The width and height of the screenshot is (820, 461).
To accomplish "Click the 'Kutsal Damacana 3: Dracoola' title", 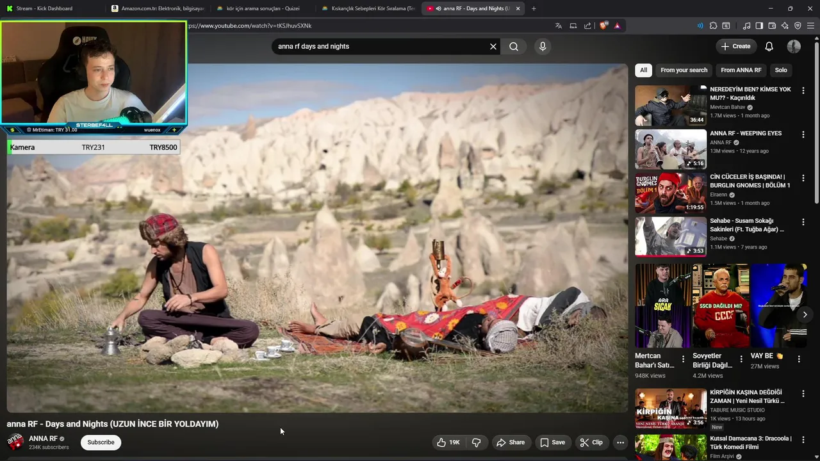I will click(x=751, y=443).
